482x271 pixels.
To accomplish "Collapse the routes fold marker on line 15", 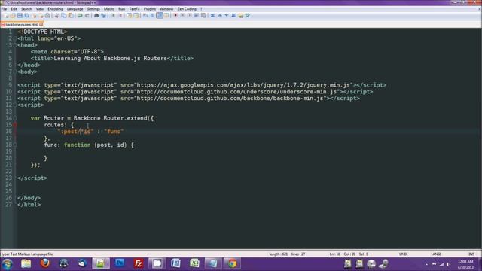I will (x=15, y=125).
